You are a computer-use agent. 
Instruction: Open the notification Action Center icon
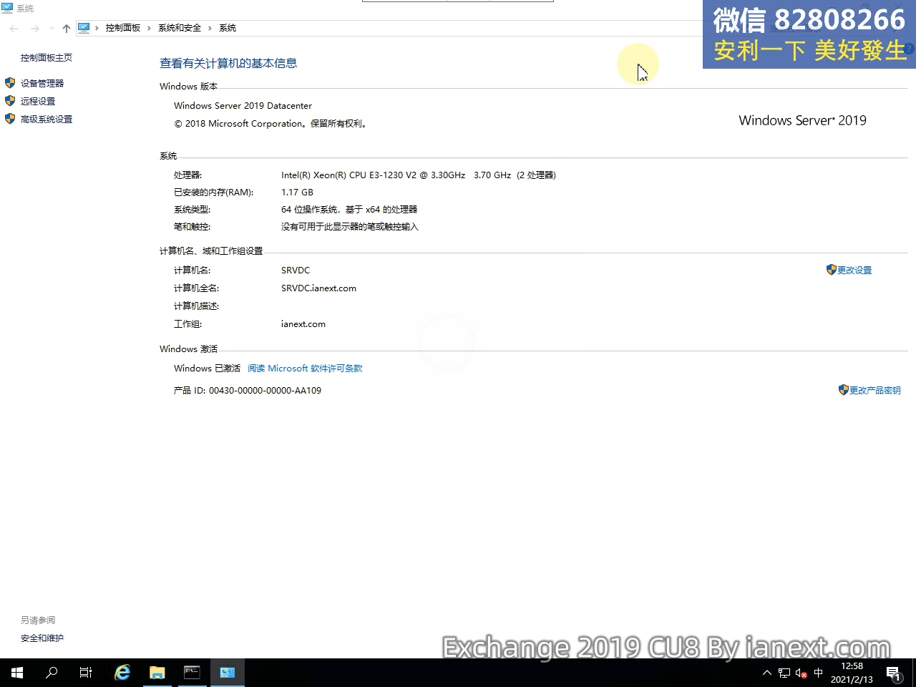[x=894, y=673]
